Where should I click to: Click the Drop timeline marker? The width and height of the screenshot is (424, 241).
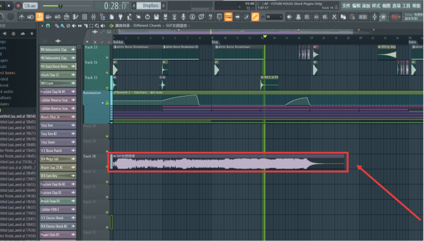[x=215, y=42]
